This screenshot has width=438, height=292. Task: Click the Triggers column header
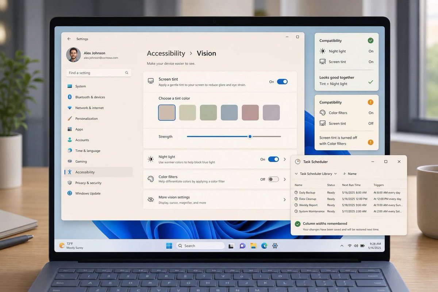[x=379, y=185]
